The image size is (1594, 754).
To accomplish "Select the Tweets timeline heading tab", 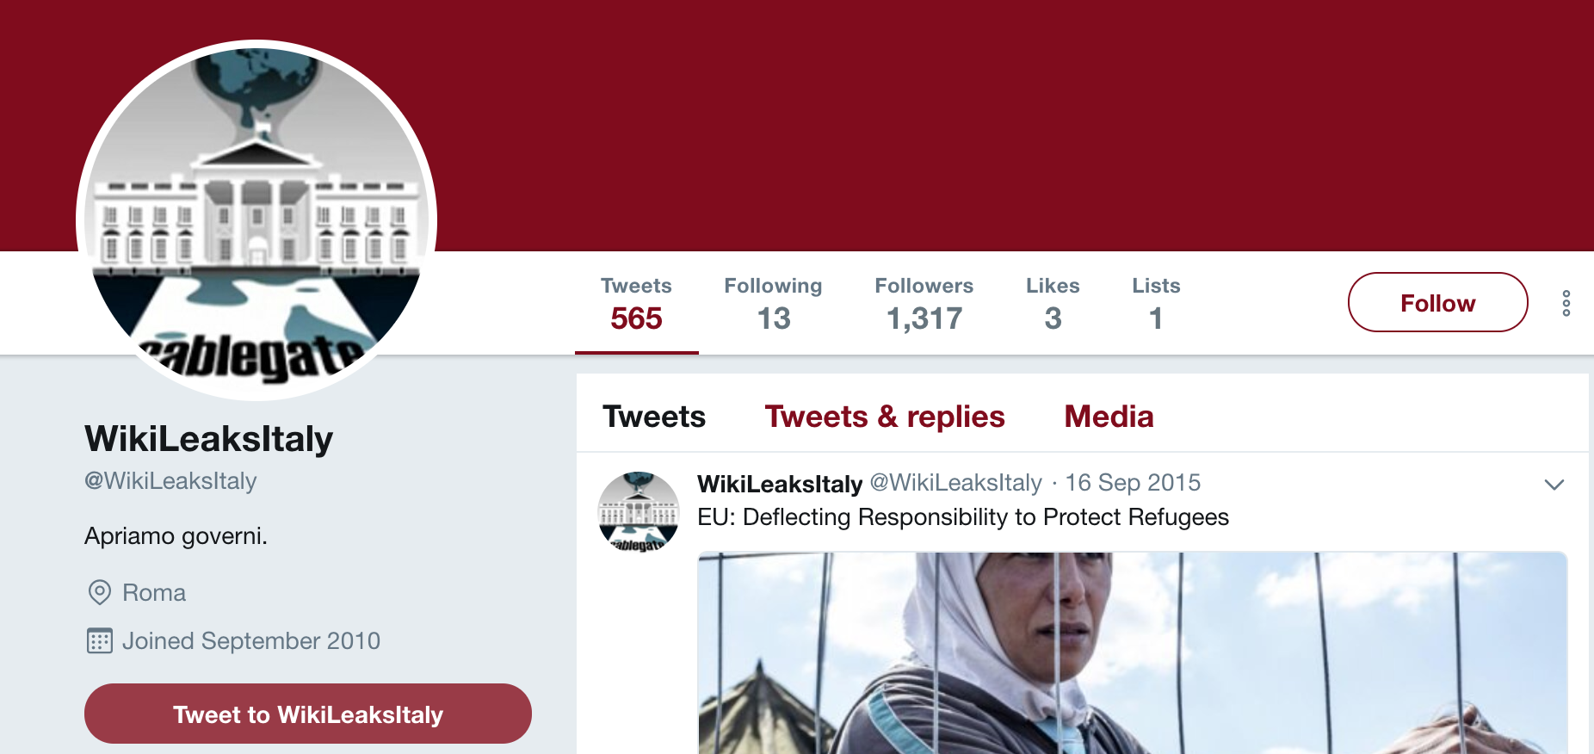I will (x=654, y=417).
